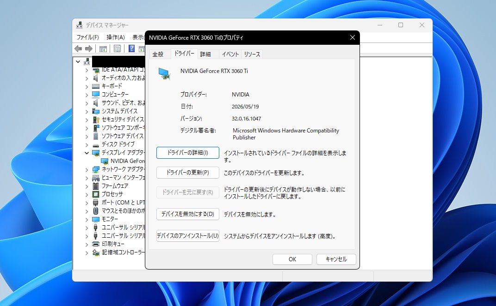Viewport: 496px width, 306px height.
Task: Go back with the toolbar back arrow
Action: coord(78,48)
